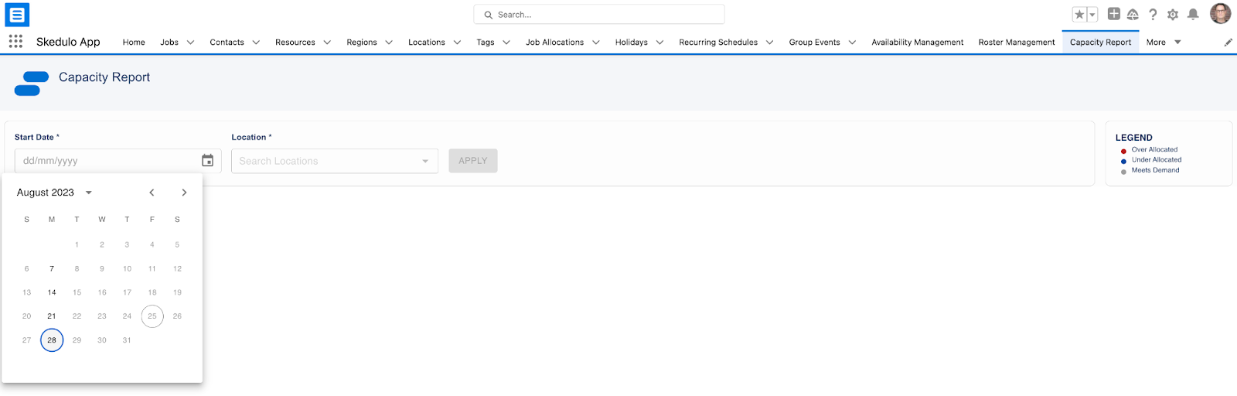
Task: Open the calendar picker icon
Action: [x=207, y=161]
